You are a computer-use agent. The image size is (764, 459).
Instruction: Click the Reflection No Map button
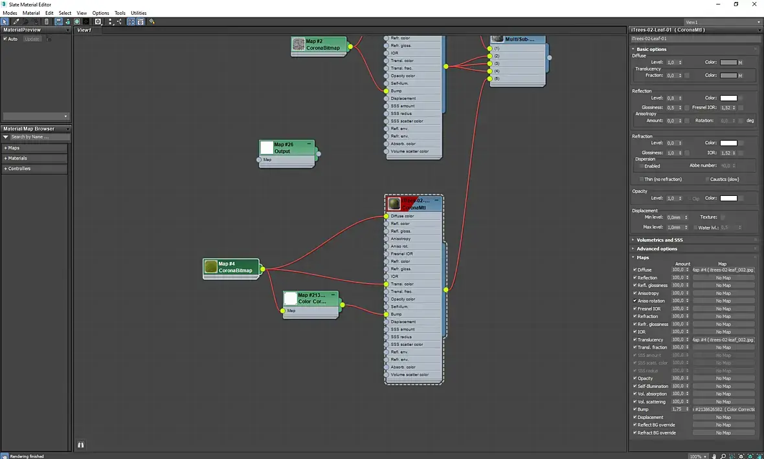[723, 277]
